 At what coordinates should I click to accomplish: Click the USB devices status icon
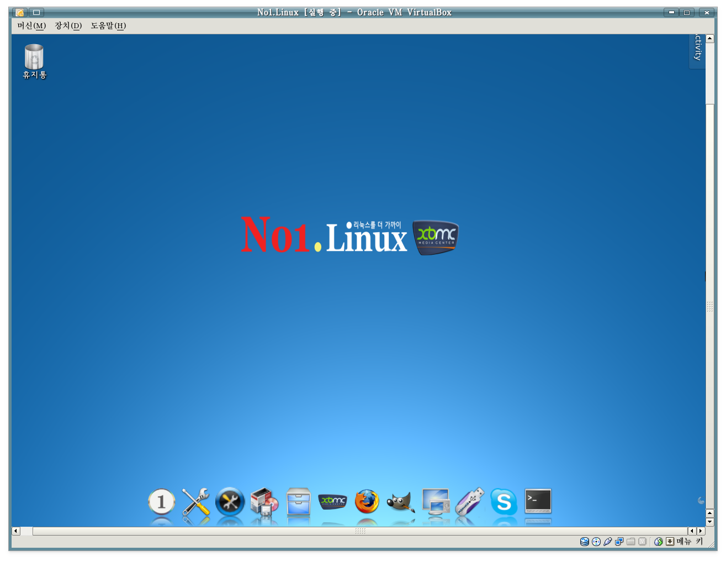pos(608,542)
